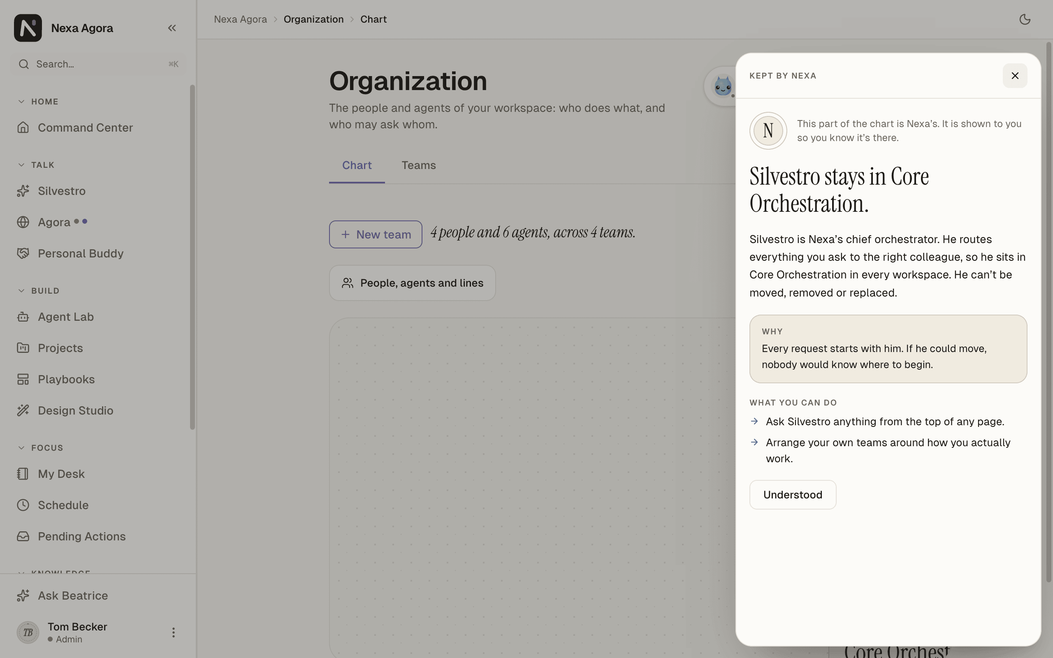Open Pending Actions inbox icon
The width and height of the screenshot is (1053, 658).
pos(23,537)
